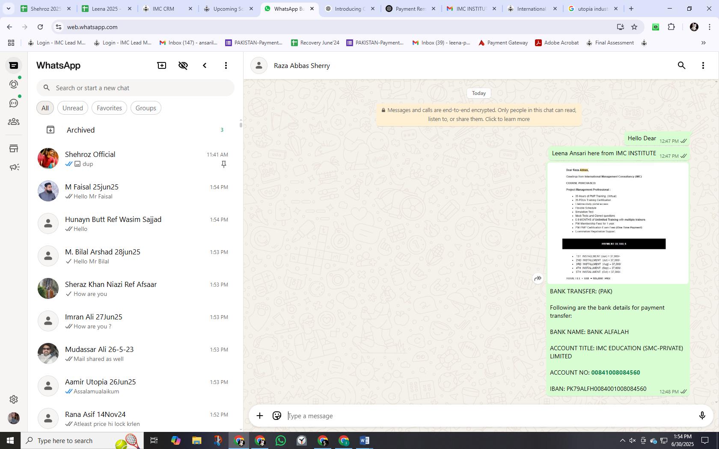Open the Aamir Utopia 26Jun25 chat
719x449 pixels.
tap(135, 386)
